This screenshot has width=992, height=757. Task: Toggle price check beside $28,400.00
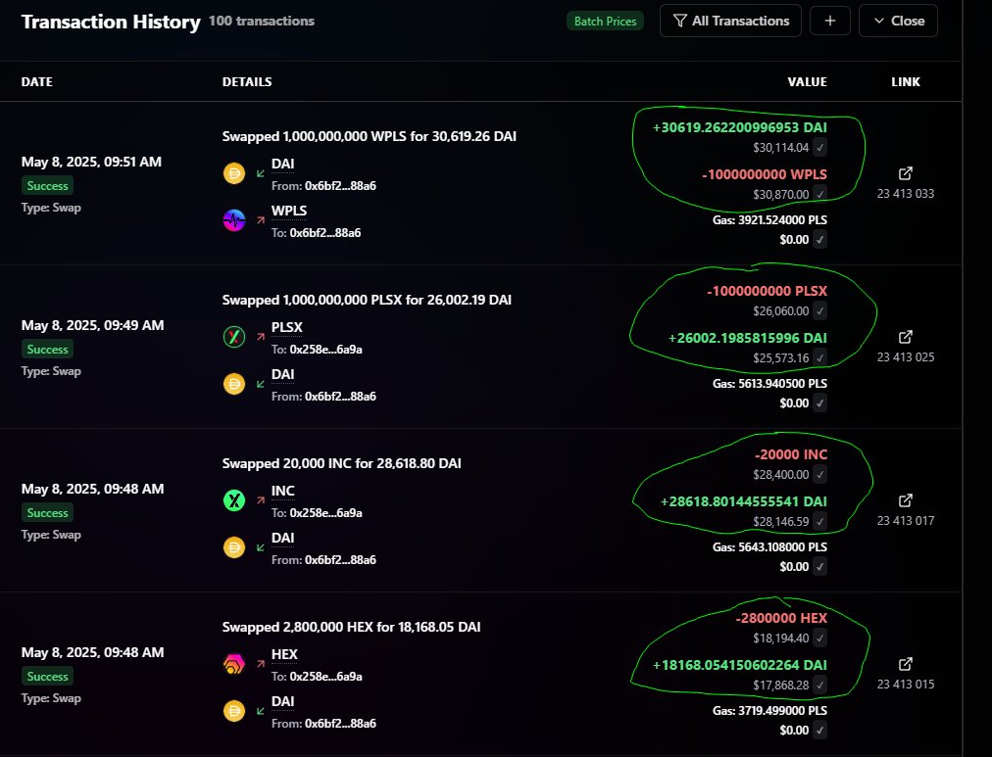click(x=819, y=475)
